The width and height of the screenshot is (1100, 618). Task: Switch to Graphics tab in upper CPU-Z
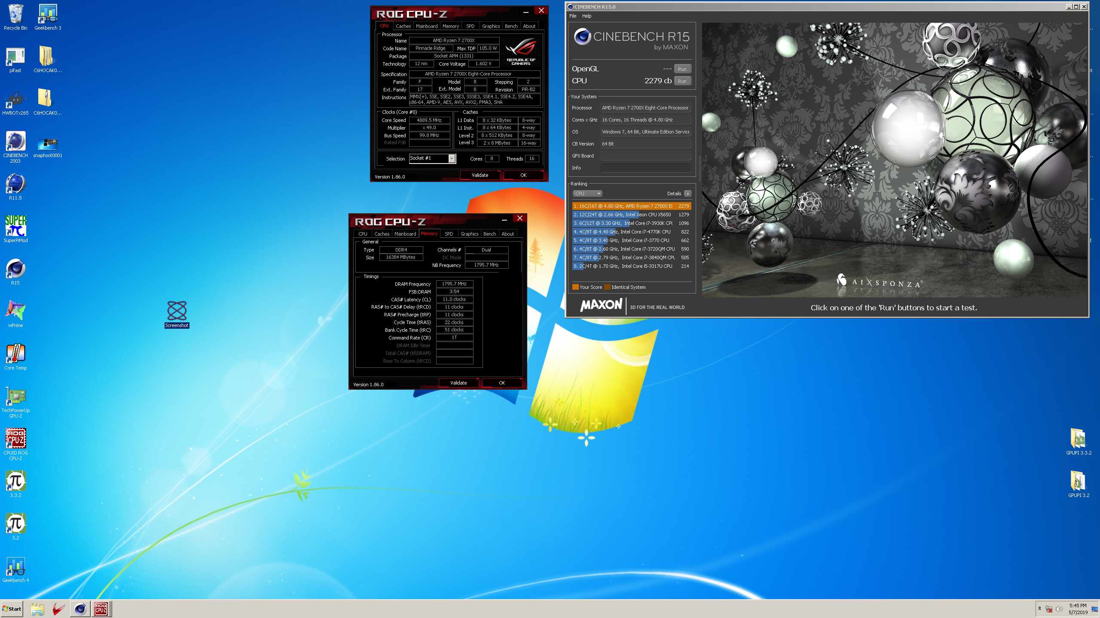click(x=491, y=26)
